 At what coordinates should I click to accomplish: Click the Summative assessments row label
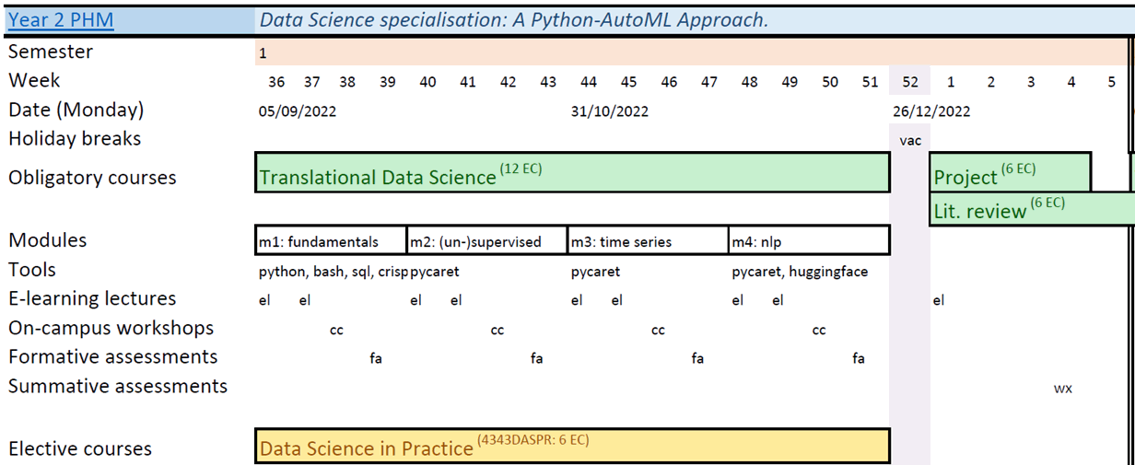118,387
